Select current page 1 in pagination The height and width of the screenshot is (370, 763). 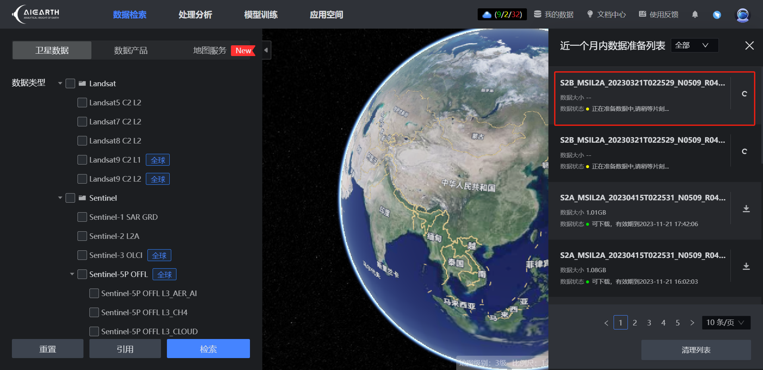tap(621, 323)
